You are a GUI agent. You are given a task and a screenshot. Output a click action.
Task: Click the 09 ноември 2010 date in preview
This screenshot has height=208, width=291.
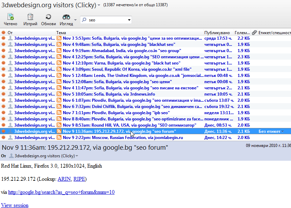pos(268,146)
